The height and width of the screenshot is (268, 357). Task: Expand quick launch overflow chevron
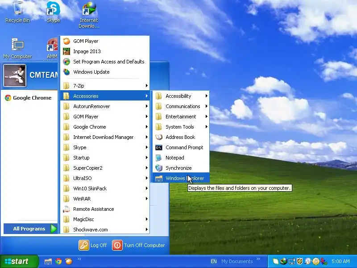pos(79,259)
